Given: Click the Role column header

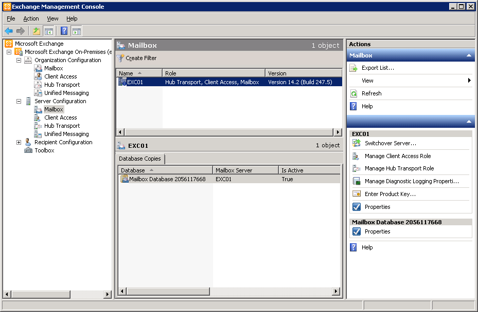Looking at the screenshot, I should 214,73.
